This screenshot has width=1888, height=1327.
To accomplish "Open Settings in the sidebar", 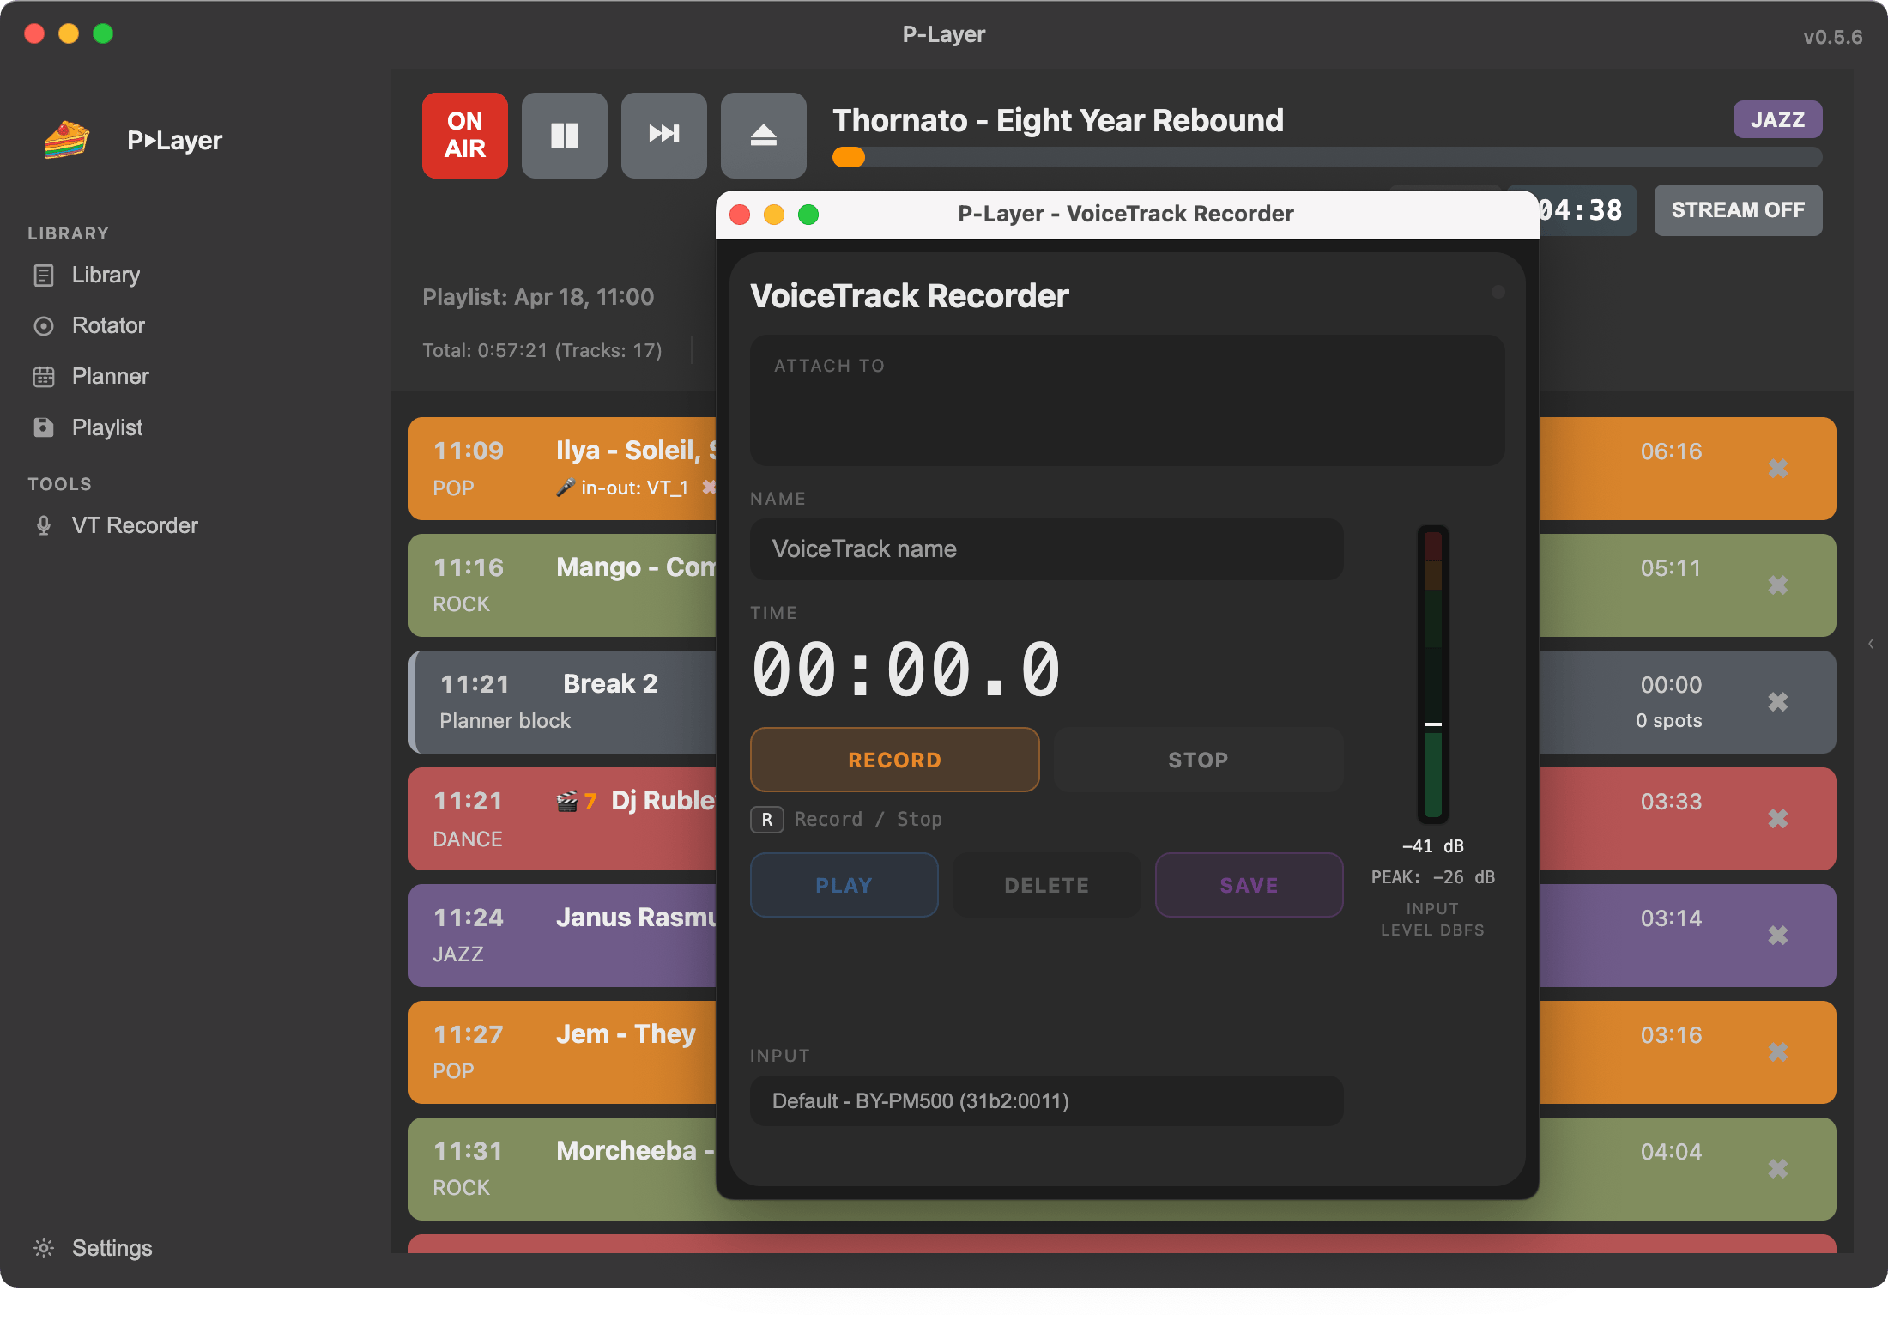I will [112, 1248].
